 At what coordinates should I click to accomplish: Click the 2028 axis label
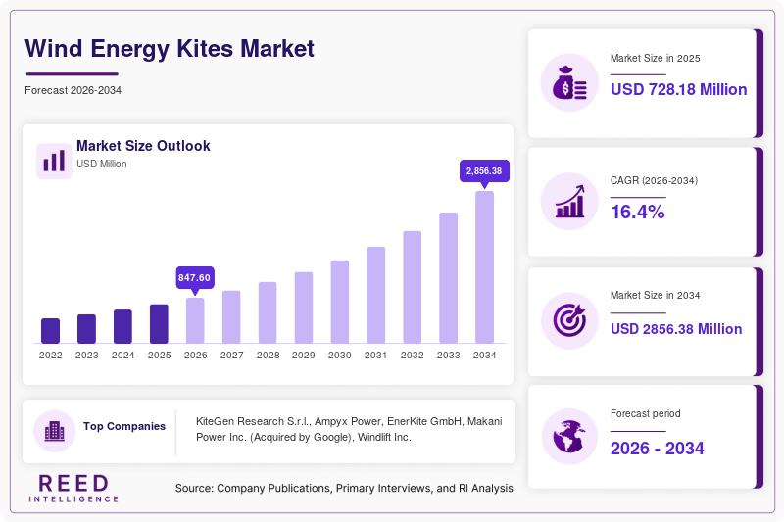click(268, 356)
